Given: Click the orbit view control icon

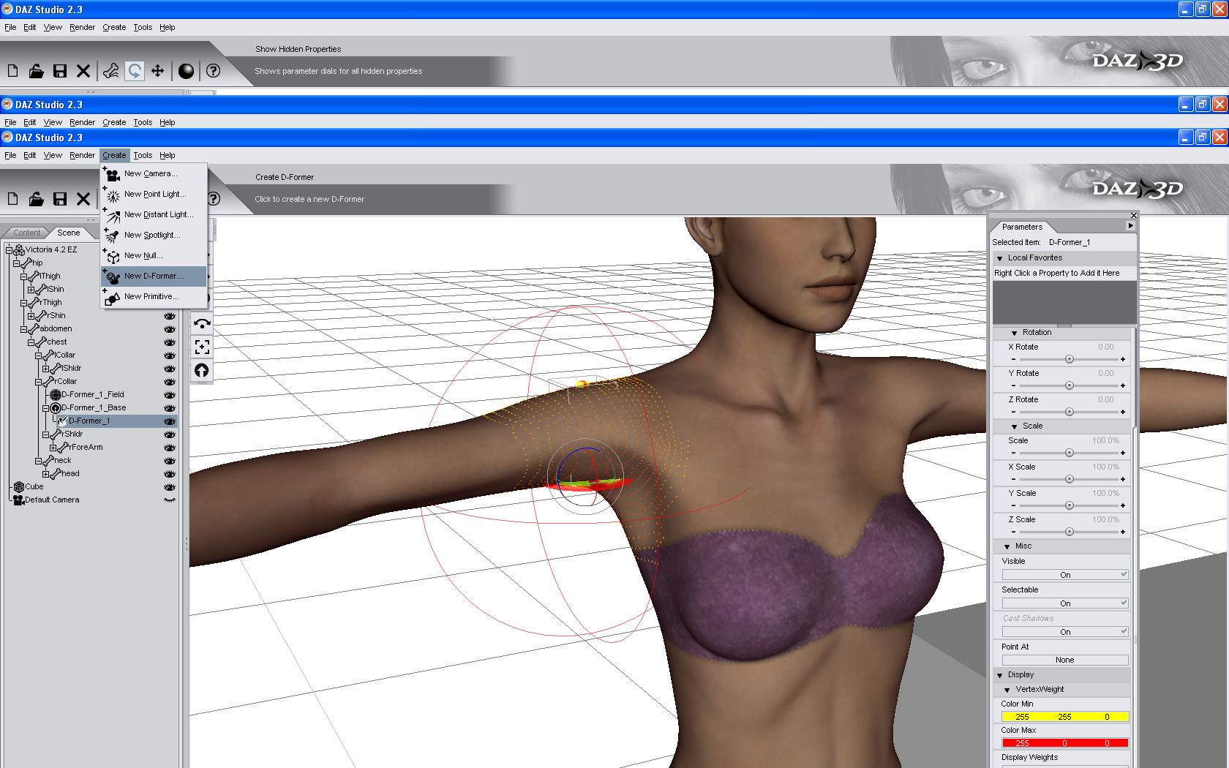Looking at the screenshot, I should (x=202, y=323).
